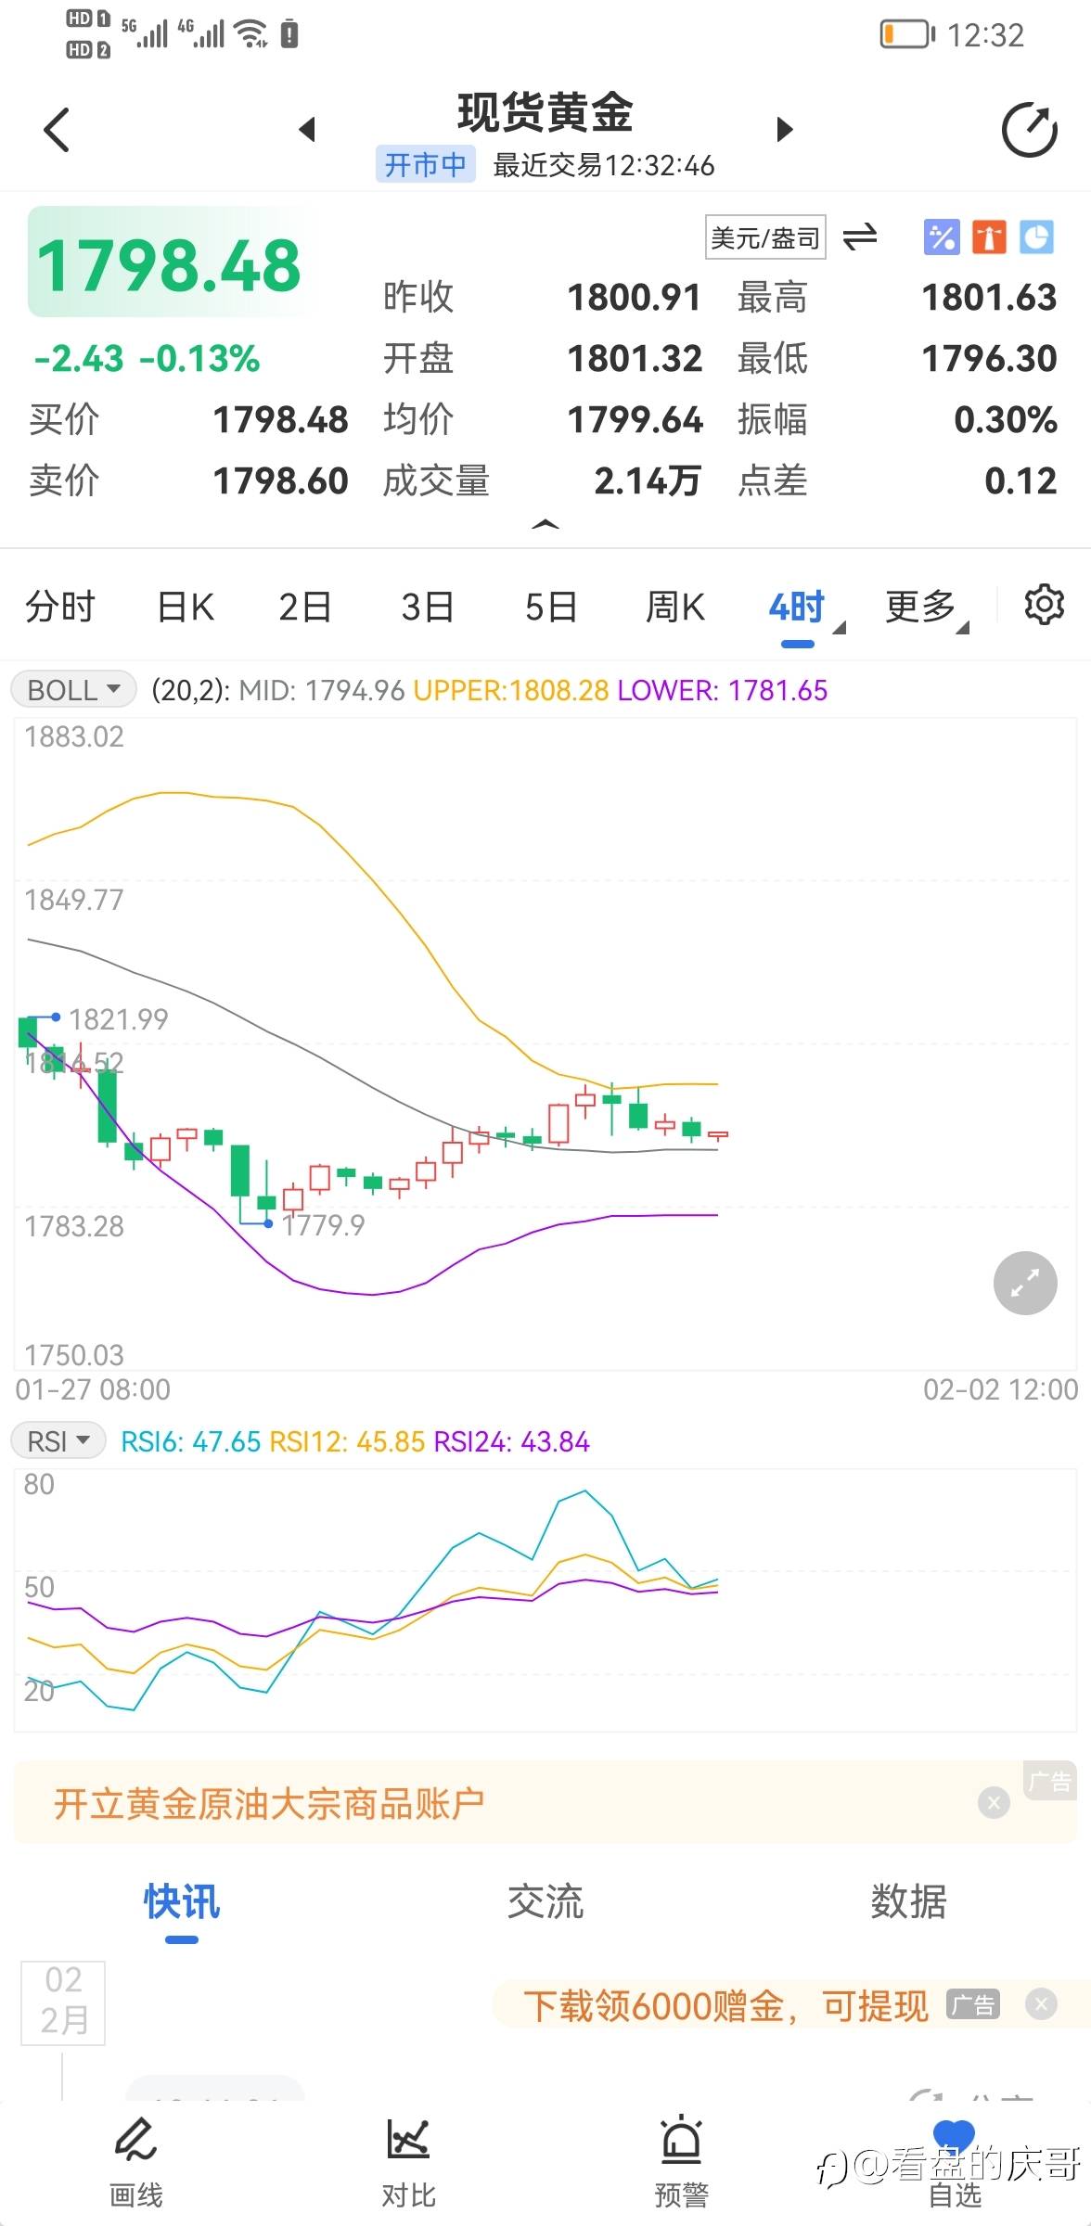Screen dimensions: 1091x2226
Task: Collapse the quote details caret
Action: [545, 526]
